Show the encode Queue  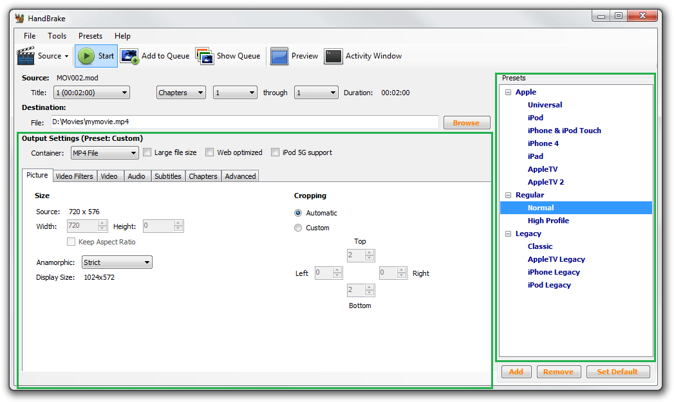[229, 56]
